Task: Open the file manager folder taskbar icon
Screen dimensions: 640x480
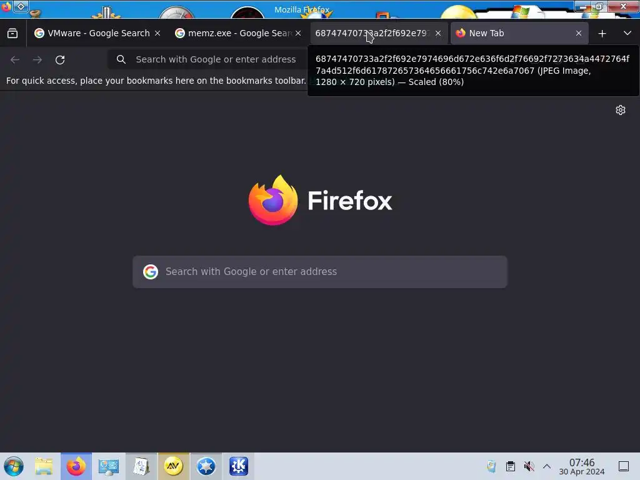Action: [44, 466]
